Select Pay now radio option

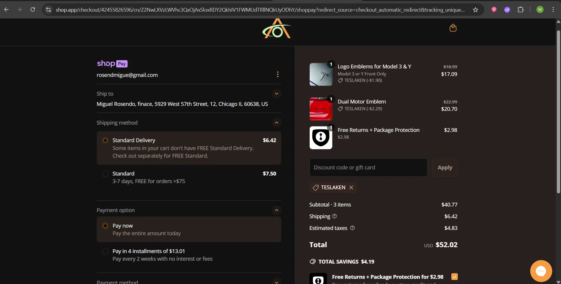pyautogui.click(x=105, y=225)
